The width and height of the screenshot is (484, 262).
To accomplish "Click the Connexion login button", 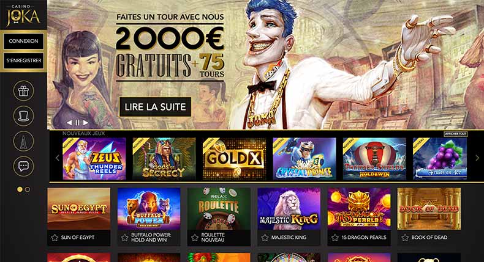I will point(23,41).
